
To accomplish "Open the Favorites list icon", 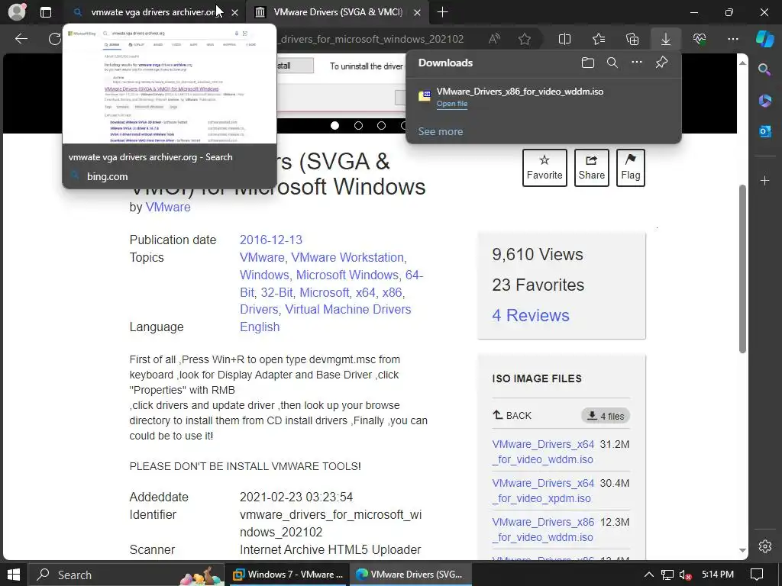I will tap(599, 39).
